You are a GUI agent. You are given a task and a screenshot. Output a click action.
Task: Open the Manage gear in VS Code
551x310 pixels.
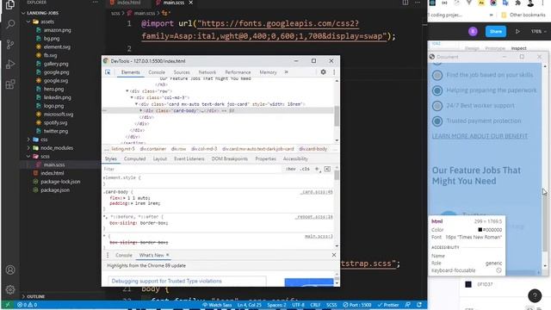[10, 289]
